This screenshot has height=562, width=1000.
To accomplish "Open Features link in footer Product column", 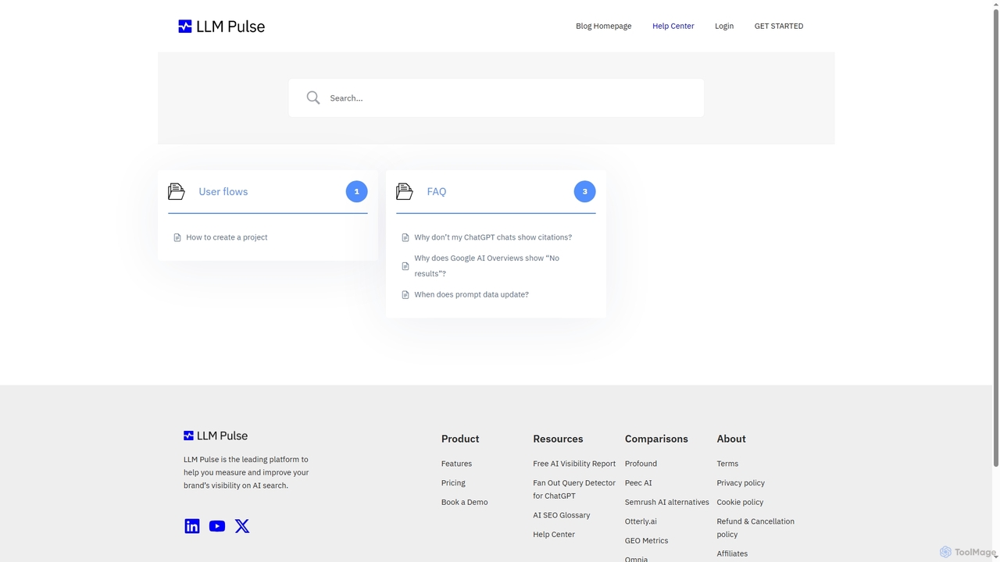I will tap(456, 464).
